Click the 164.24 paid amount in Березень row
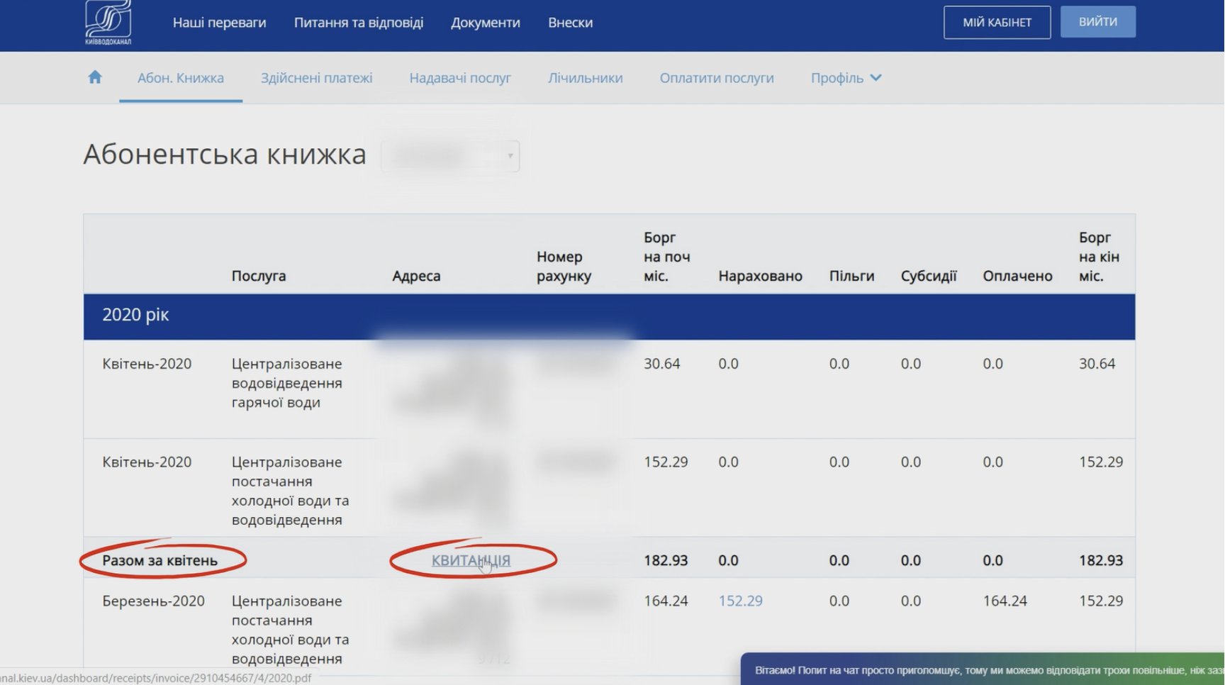The image size is (1225, 685). 1005,601
